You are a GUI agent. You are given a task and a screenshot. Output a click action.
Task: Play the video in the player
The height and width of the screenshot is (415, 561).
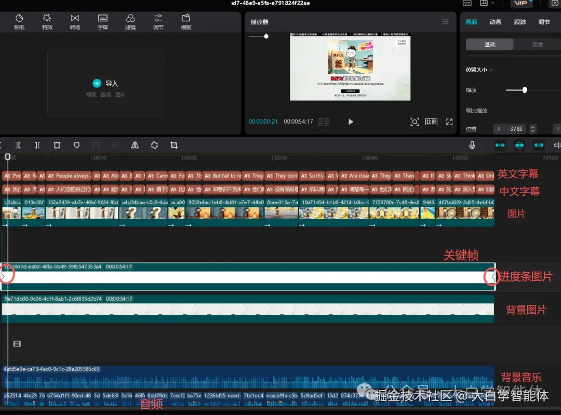click(351, 122)
